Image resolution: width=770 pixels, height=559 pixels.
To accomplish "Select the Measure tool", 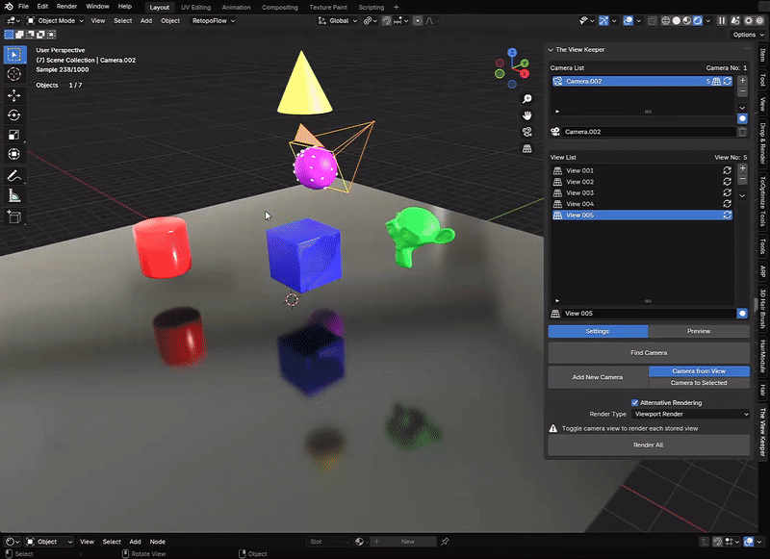I will [x=14, y=196].
